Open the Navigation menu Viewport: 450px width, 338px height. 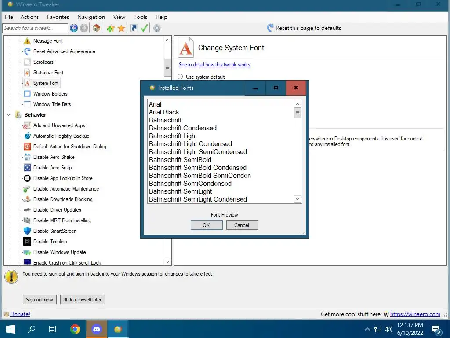click(x=91, y=17)
